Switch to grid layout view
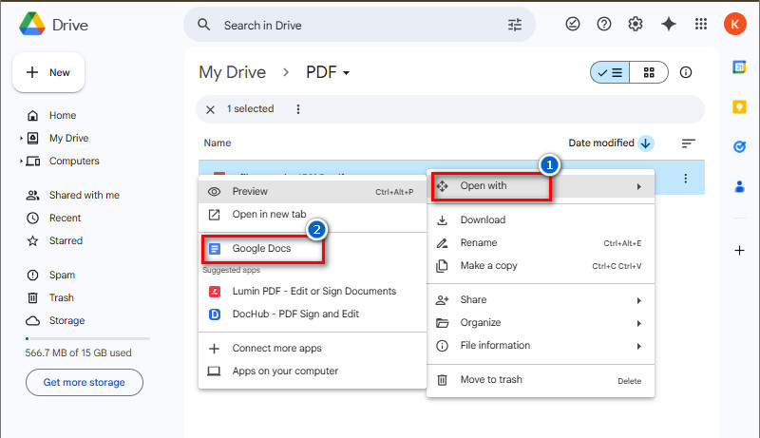 point(649,72)
